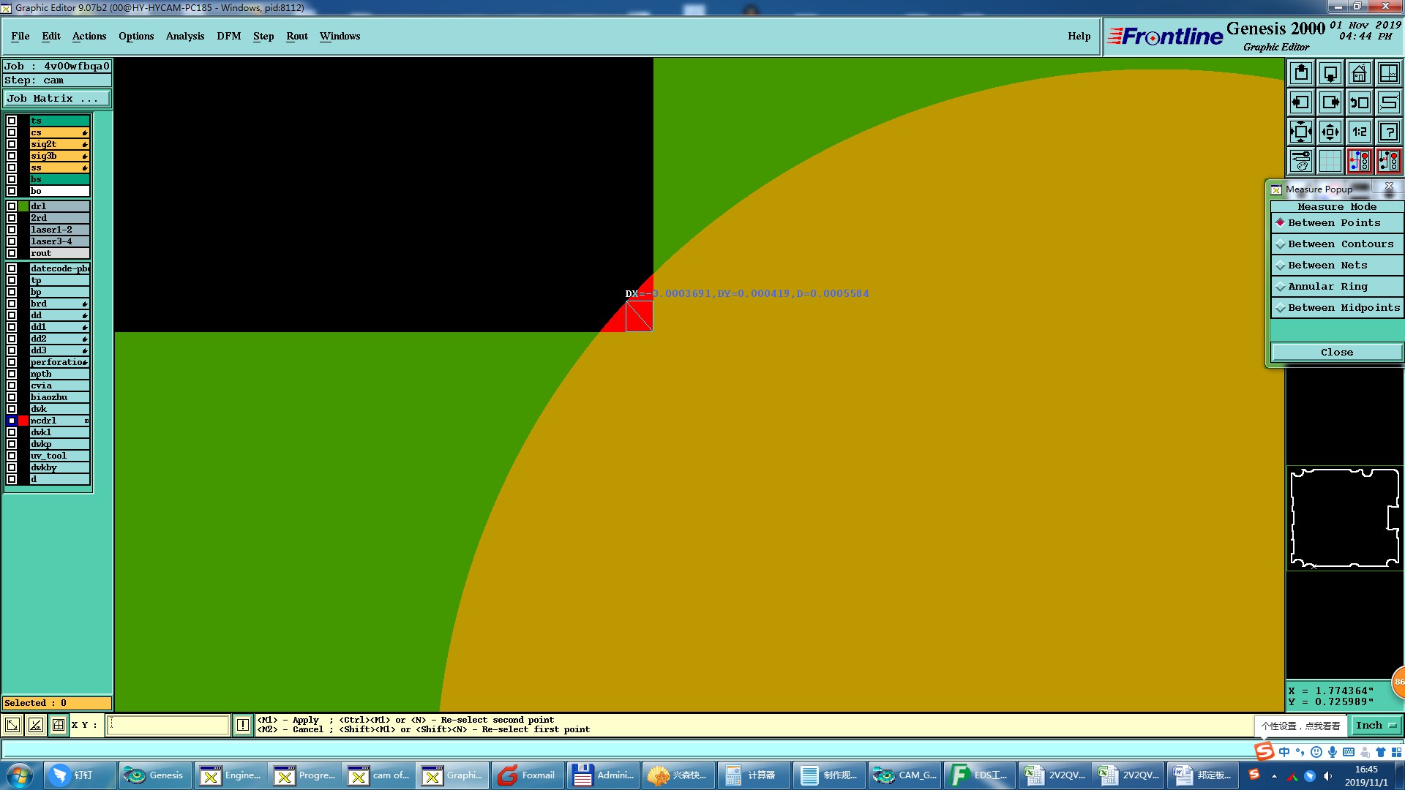This screenshot has height=790, width=1405.
Task: Click the Home view icon
Action: [1359, 73]
